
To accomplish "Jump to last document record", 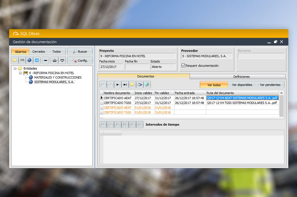I will [125, 85].
